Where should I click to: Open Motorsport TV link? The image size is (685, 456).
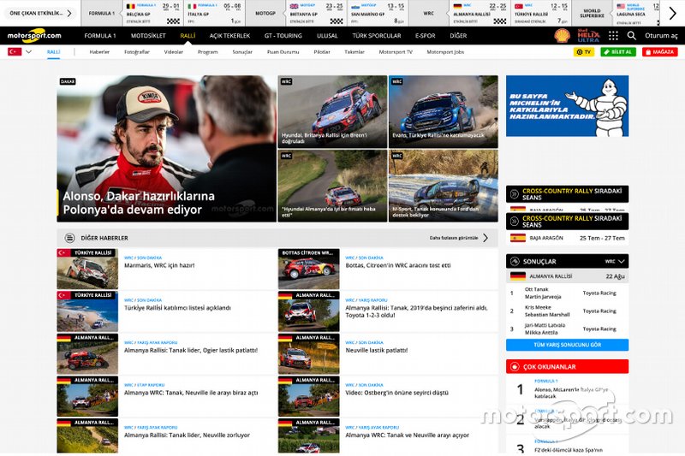tap(396, 52)
